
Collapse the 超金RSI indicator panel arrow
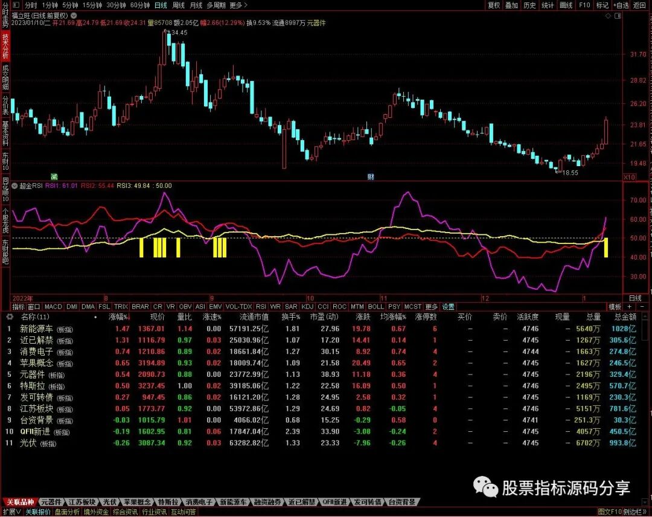(x=14, y=186)
